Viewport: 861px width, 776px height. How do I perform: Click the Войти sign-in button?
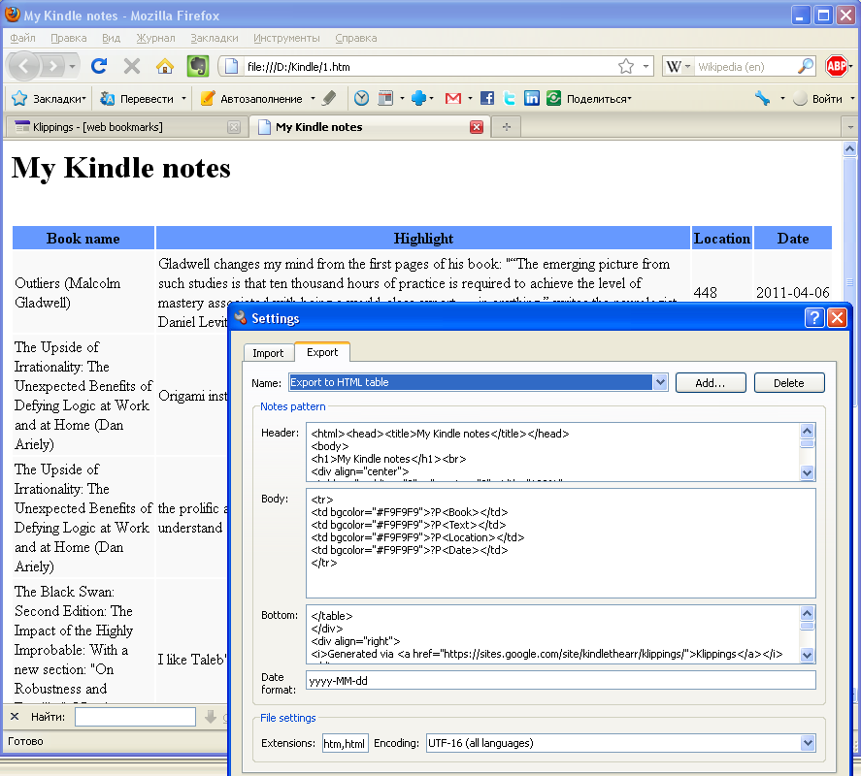(x=818, y=98)
